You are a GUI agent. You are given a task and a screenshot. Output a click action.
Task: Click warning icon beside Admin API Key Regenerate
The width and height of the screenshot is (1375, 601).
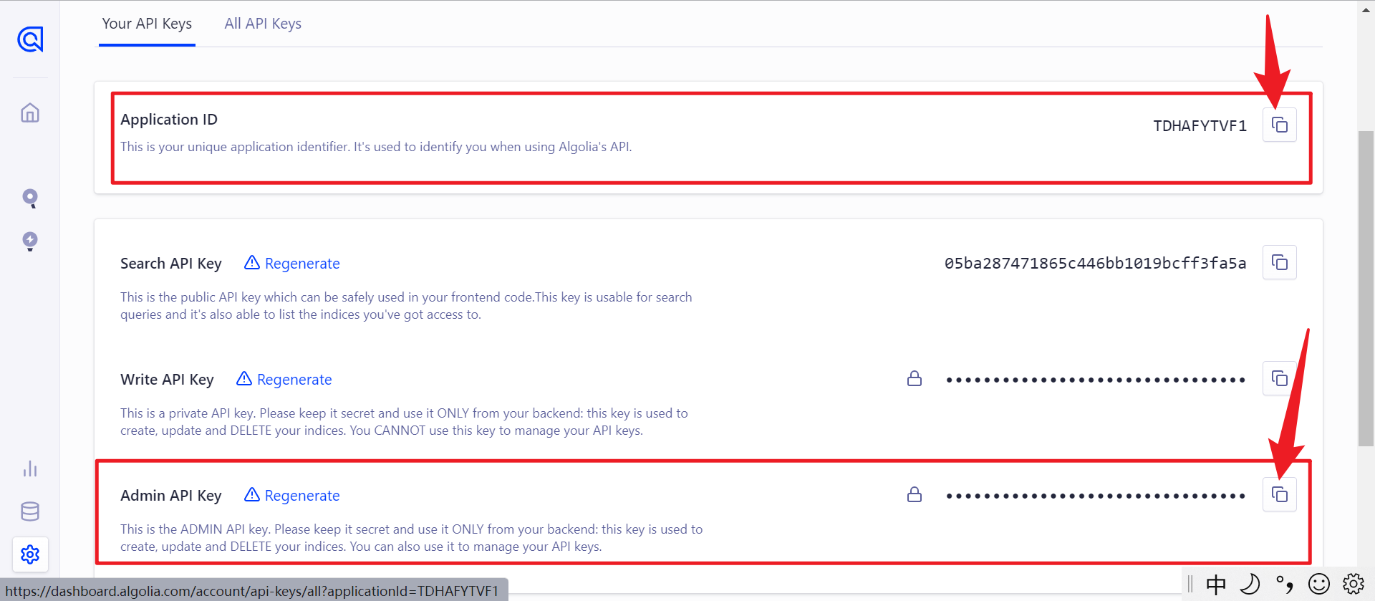[252, 495]
